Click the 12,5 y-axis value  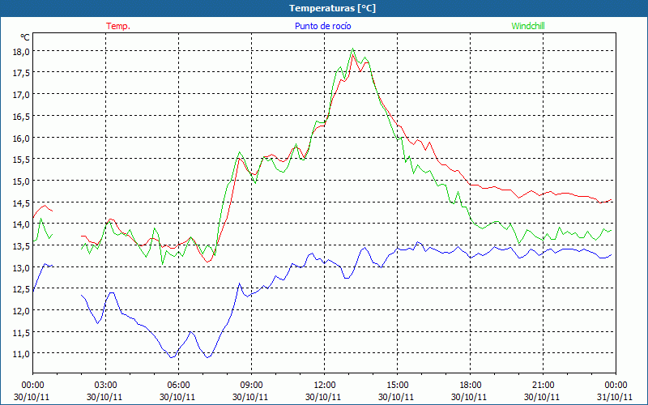click(x=21, y=289)
